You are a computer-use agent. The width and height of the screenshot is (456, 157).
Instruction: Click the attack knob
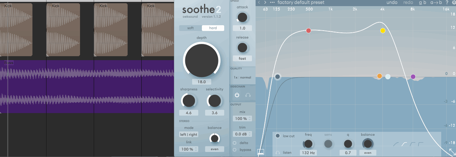(x=242, y=17)
